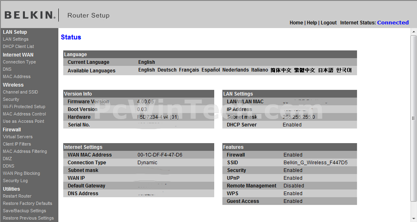This screenshot has width=417, height=222.
Task: Select Use as Access Point option
Action: pos(23,121)
